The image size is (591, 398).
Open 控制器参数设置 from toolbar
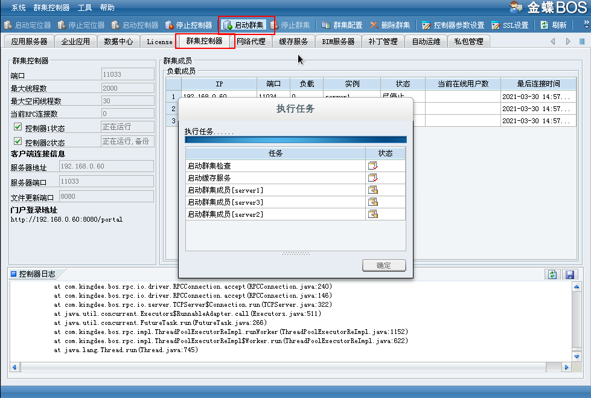pos(453,25)
